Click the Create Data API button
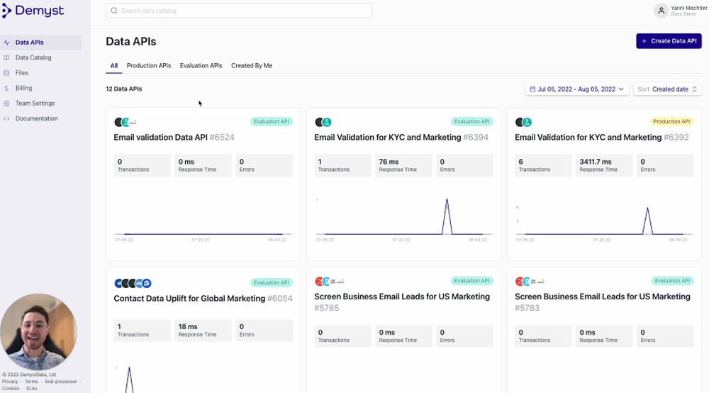Viewport: 709px width, 393px height. [x=669, y=41]
